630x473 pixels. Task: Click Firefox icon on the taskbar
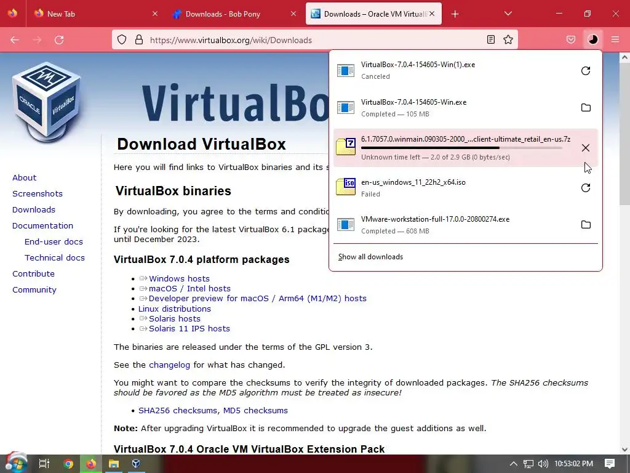(x=91, y=464)
